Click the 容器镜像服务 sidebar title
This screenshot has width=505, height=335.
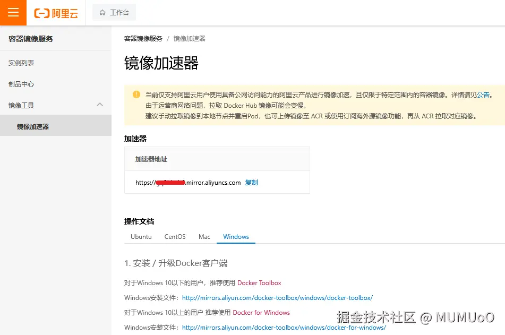coord(31,39)
